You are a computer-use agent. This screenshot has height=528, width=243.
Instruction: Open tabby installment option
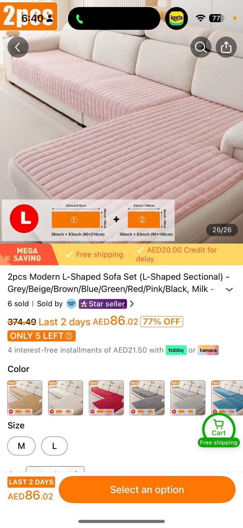tap(176, 350)
